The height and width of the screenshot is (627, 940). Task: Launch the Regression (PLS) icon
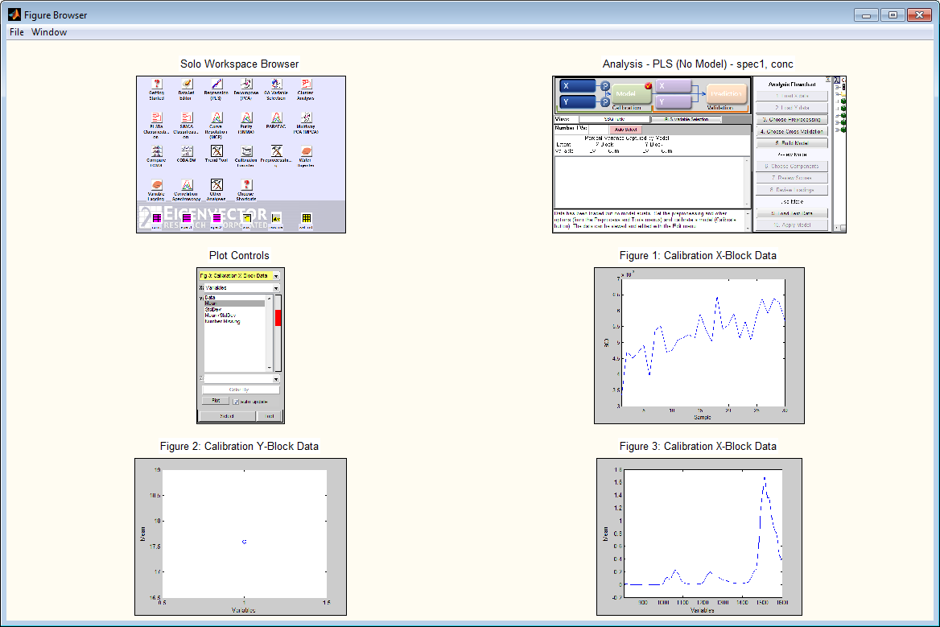coord(216,84)
